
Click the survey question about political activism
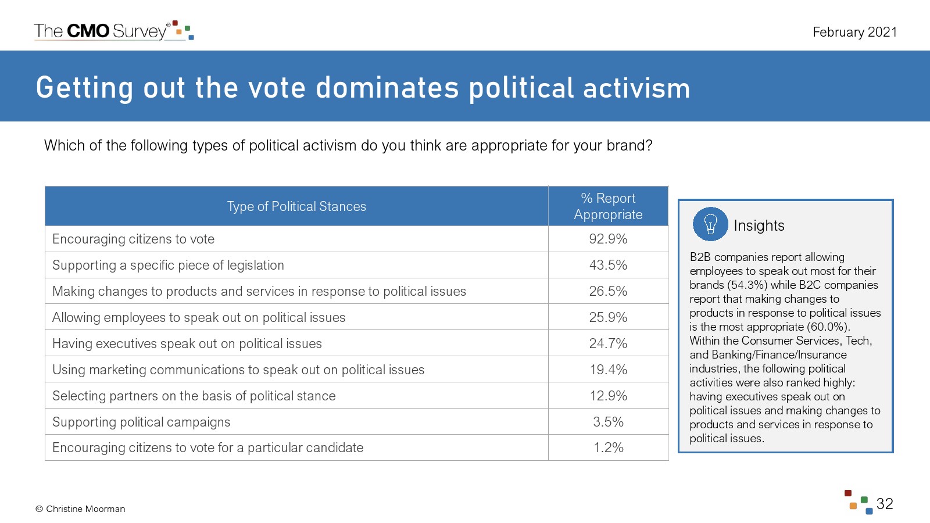tap(348, 145)
